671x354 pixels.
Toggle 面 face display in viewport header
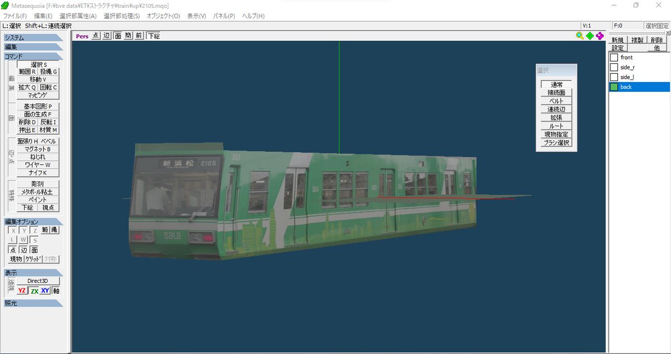pyautogui.click(x=118, y=36)
